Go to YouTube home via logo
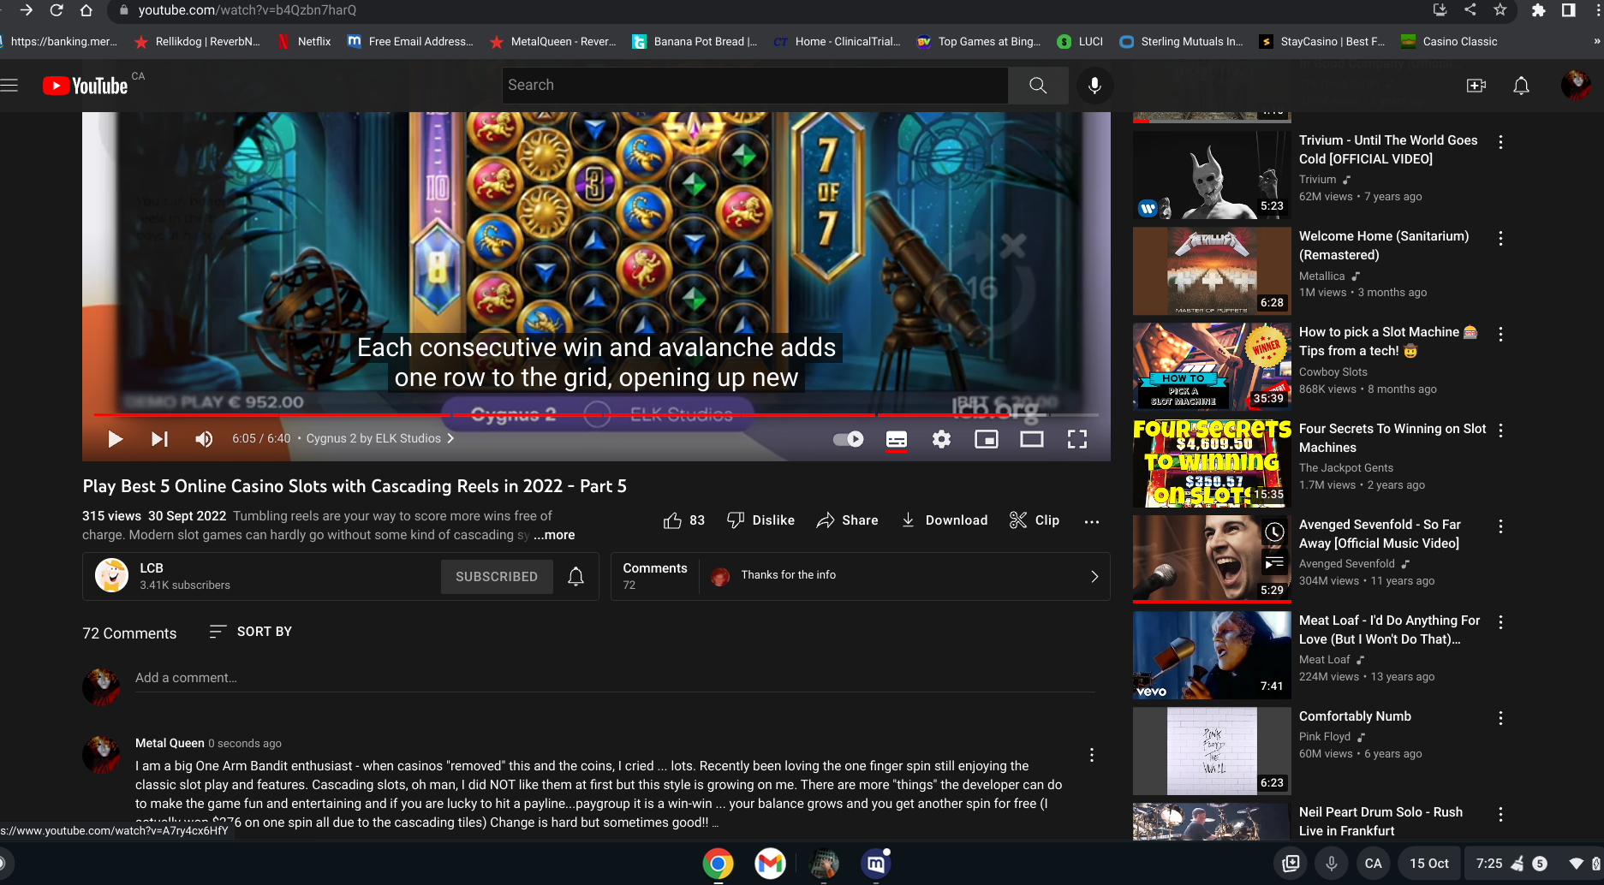Screen dimensions: 1604x885 [86, 86]
